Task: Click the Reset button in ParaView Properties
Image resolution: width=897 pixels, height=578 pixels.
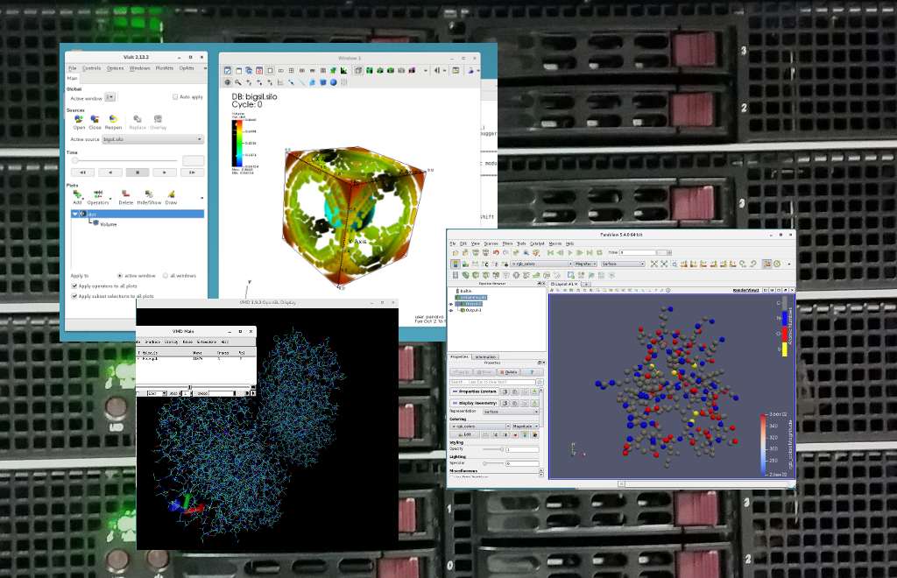Action: point(484,372)
